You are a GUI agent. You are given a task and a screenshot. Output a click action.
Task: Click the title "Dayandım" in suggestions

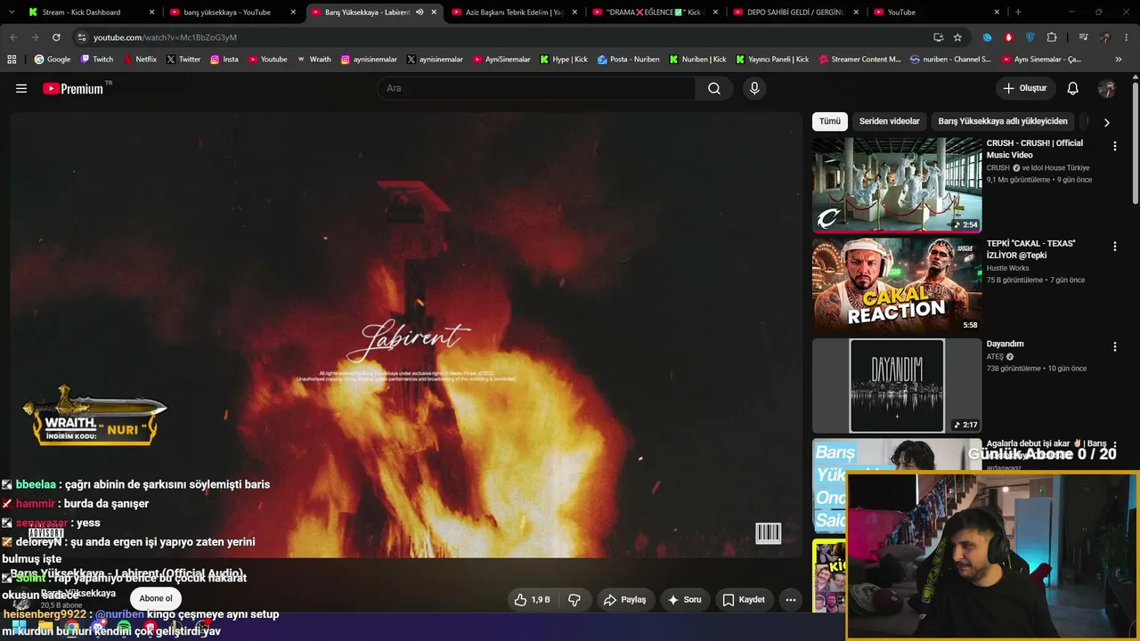coord(1005,344)
